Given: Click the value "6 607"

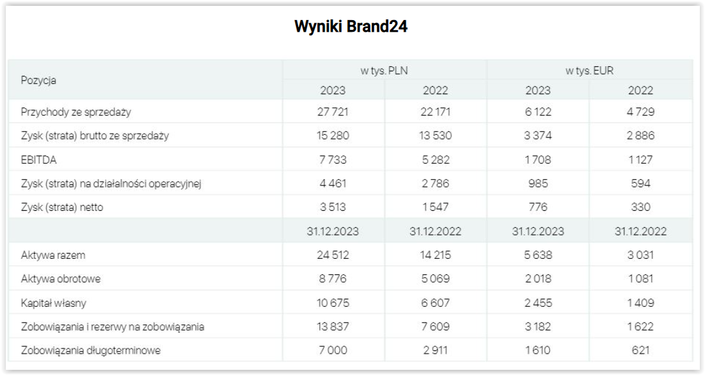Looking at the screenshot, I should [435, 303].
